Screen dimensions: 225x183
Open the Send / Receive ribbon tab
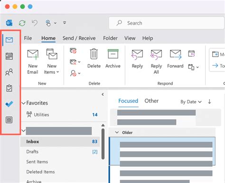click(79, 38)
